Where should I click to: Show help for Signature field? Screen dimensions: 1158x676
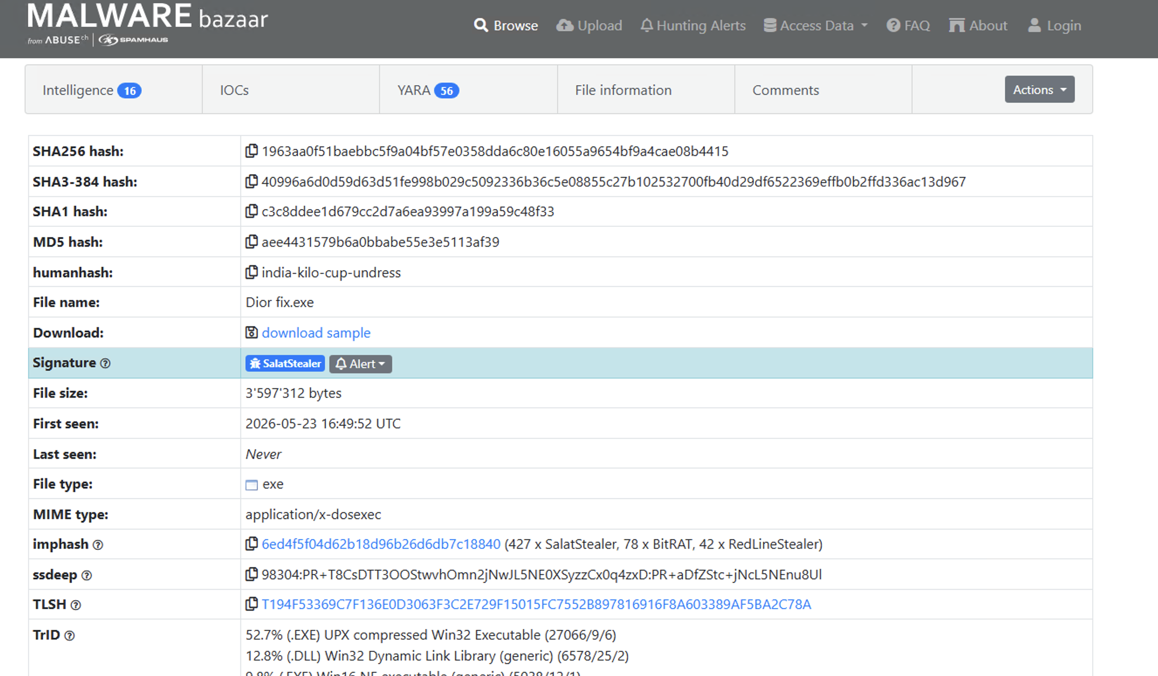click(105, 363)
